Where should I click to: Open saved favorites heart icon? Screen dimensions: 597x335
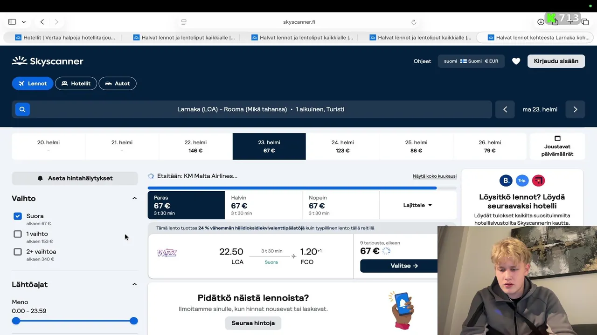coord(516,61)
